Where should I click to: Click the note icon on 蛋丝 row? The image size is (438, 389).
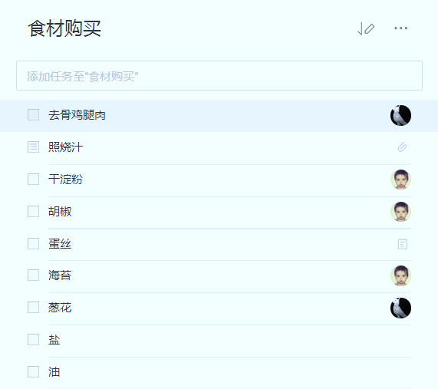click(402, 244)
